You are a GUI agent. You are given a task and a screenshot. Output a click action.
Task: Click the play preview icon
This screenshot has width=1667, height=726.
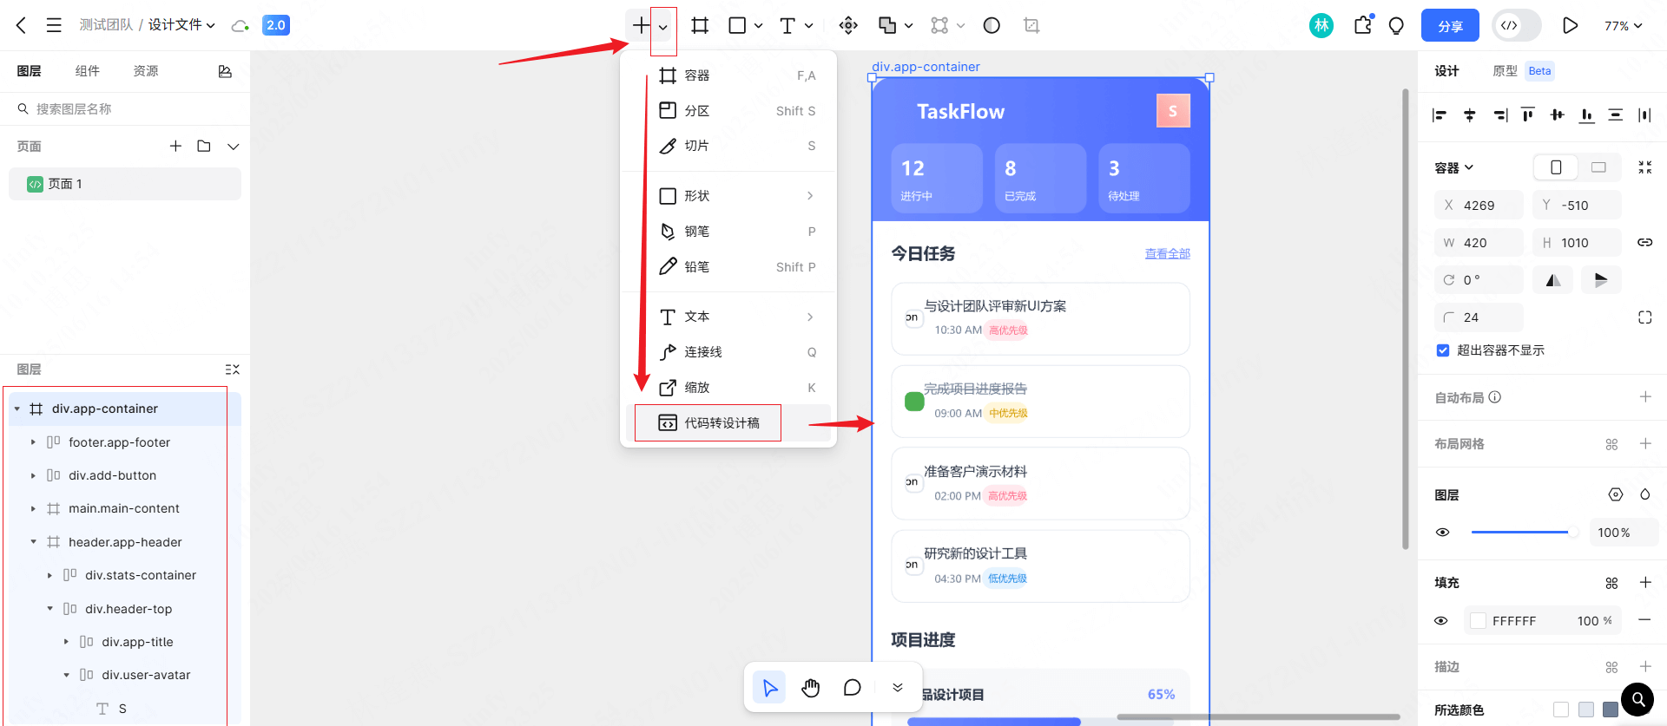point(1570,26)
